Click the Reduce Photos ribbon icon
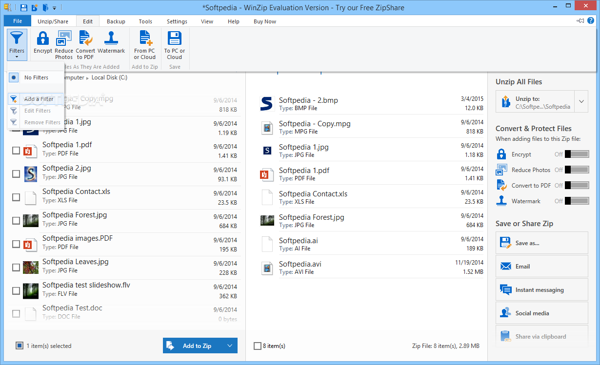This screenshot has height=365, width=600. (x=64, y=38)
